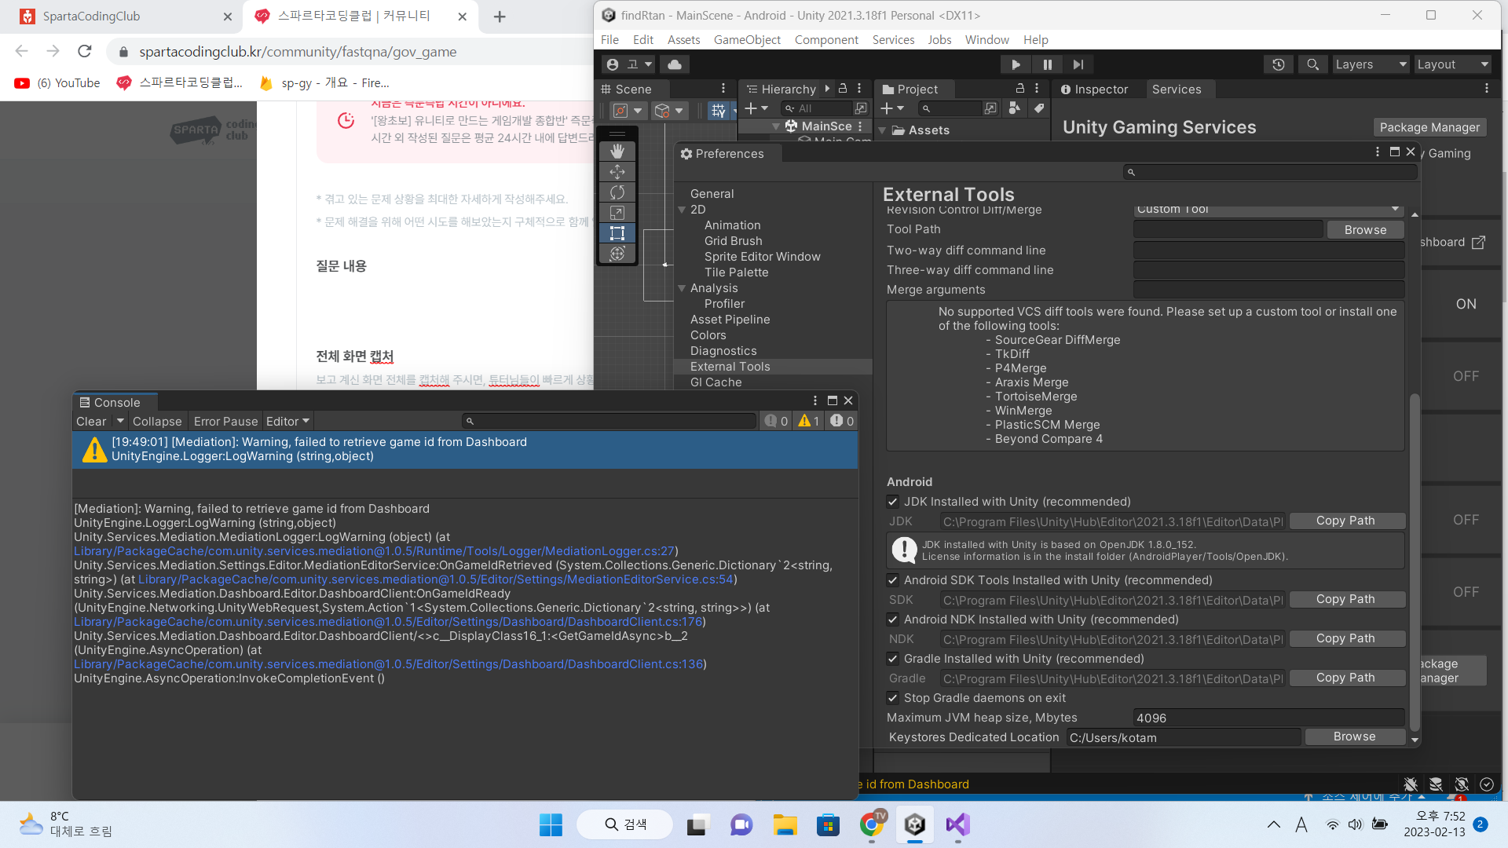Viewport: 1508px width, 848px height.
Task: Lock the Hierarchy panel
Action: coord(843,89)
